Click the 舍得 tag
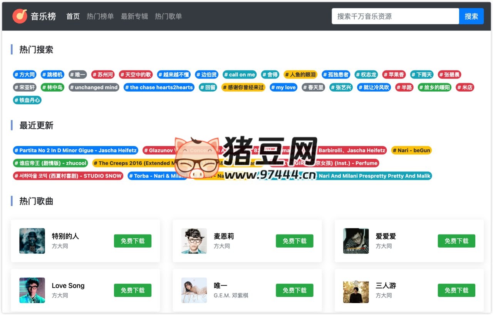493x315 pixels. 270,75
